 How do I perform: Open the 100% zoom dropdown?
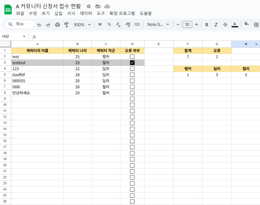81,25
